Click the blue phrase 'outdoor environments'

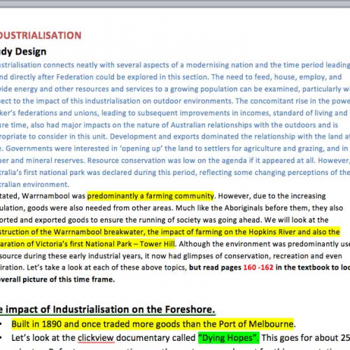pyautogui.click(x=192, y=101)
